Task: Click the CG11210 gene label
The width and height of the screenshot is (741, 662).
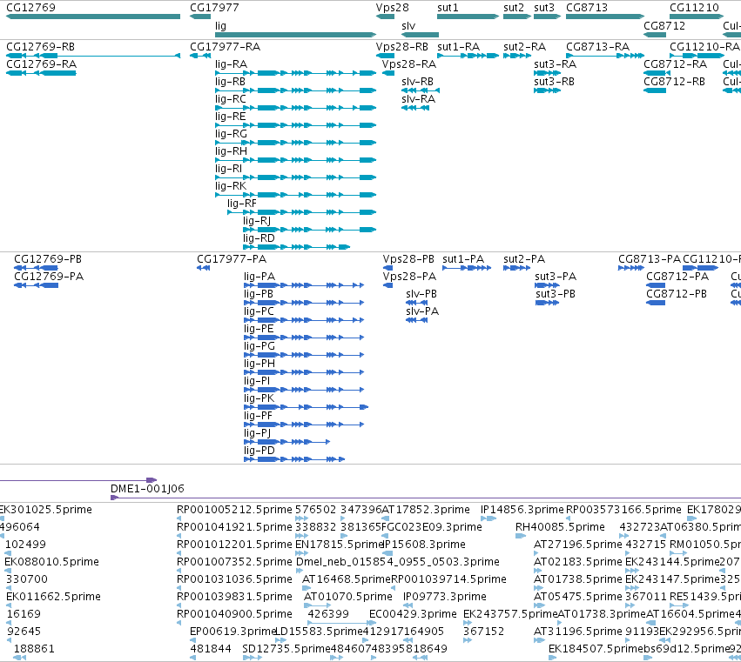Action: tap(694, 8)
